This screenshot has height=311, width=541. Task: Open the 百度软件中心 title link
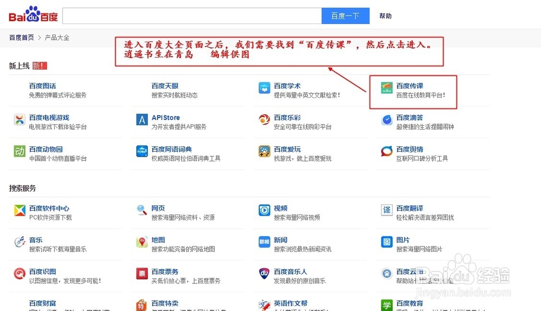pos(49,208)
